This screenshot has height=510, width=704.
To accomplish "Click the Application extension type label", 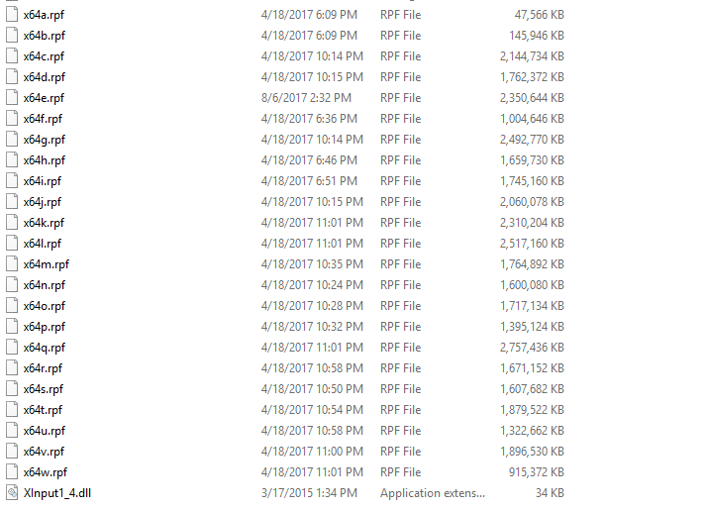I will tap(433, 493).
